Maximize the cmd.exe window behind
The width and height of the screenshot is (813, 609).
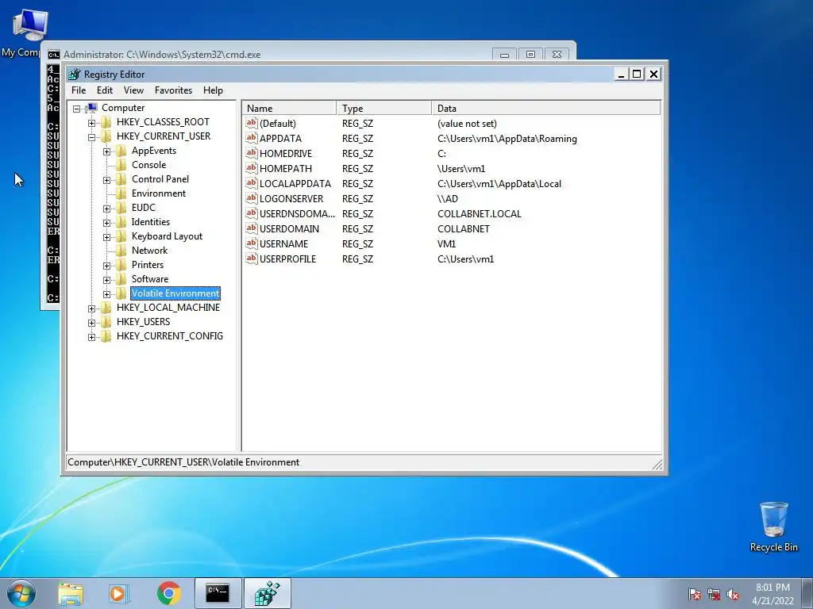(530, 55)
